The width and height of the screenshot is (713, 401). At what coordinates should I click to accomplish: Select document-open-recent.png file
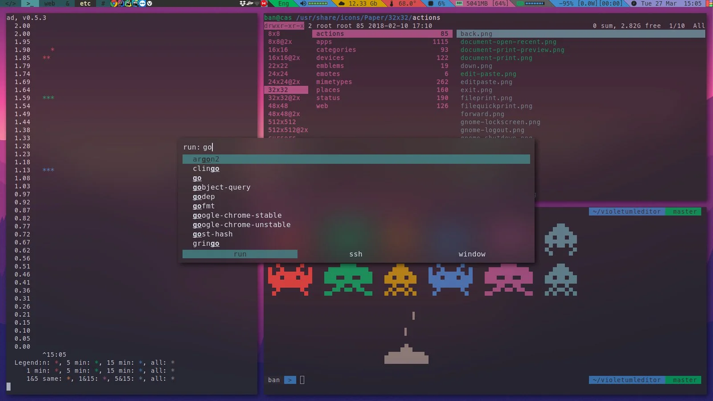click(x=508, y=42)
